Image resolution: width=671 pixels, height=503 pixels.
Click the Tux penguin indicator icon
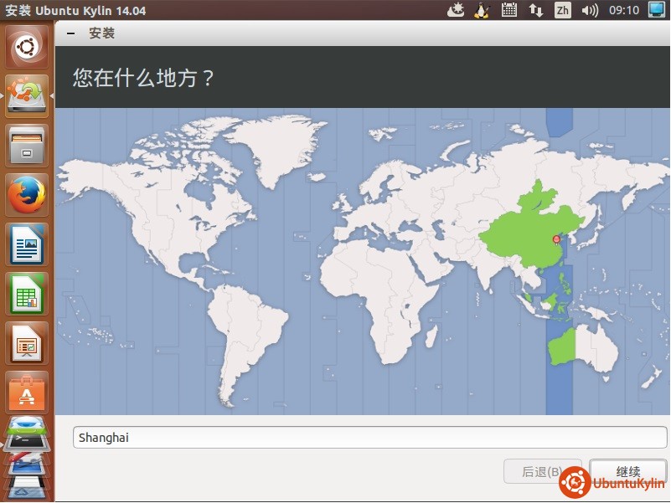(481, 10)
